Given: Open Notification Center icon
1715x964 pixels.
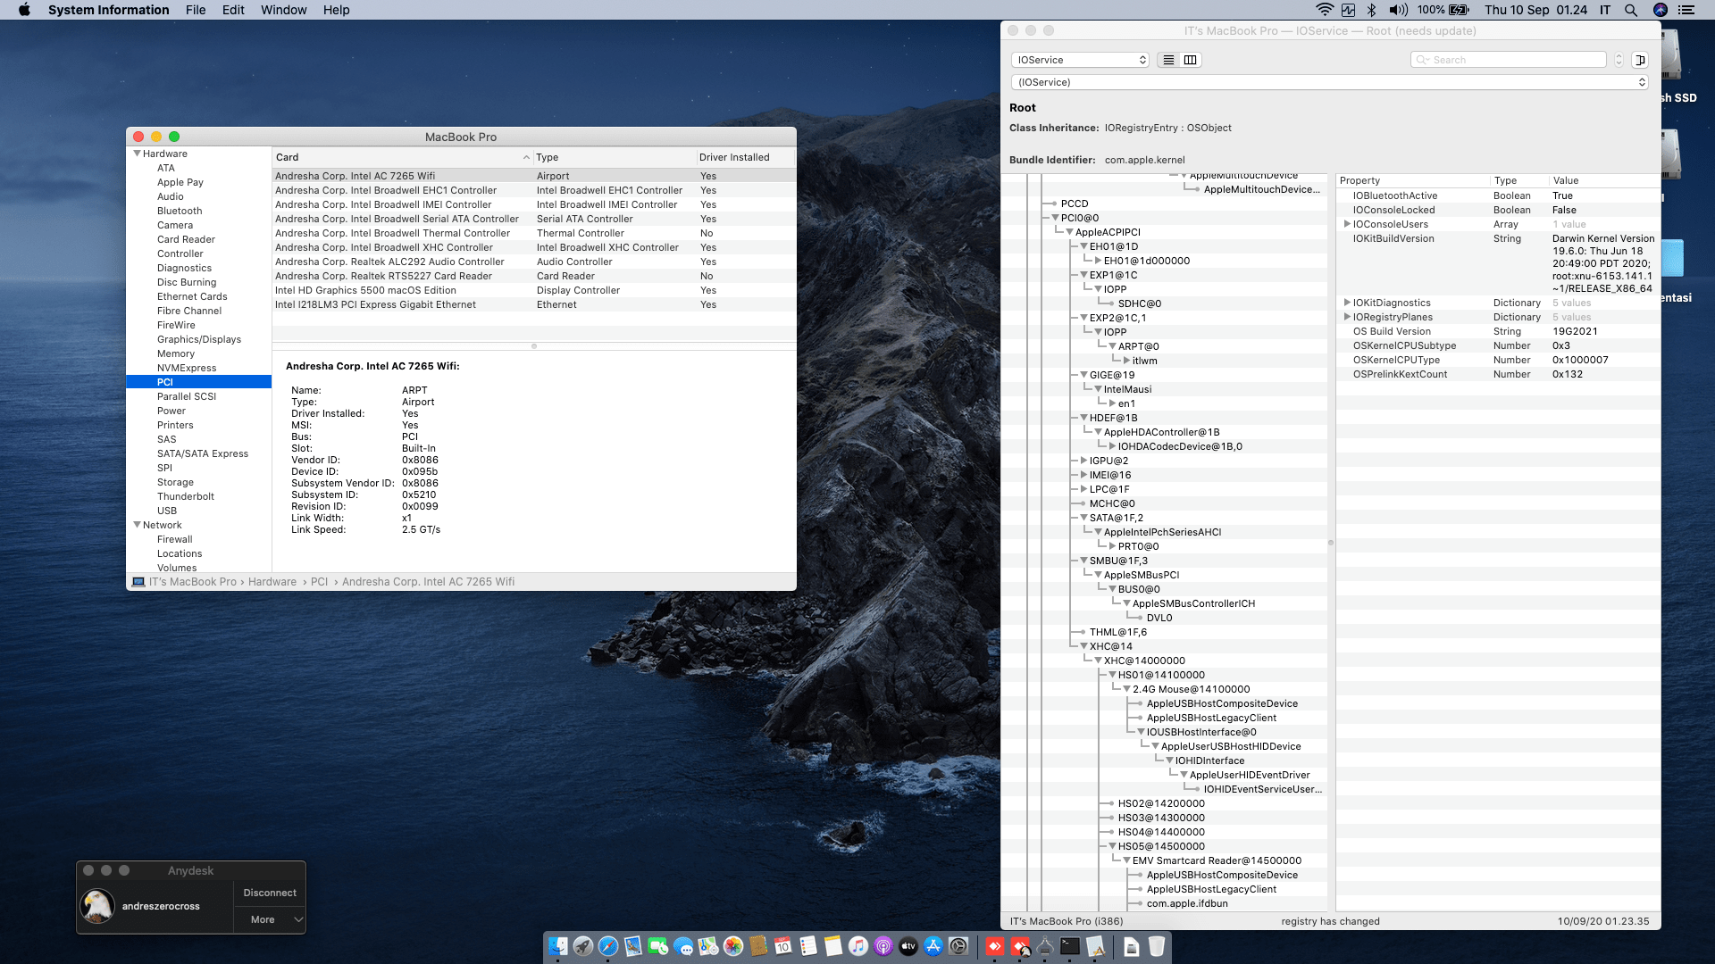Looking at the screenshot, I should pyautogui.click(x=1686, y=10).
